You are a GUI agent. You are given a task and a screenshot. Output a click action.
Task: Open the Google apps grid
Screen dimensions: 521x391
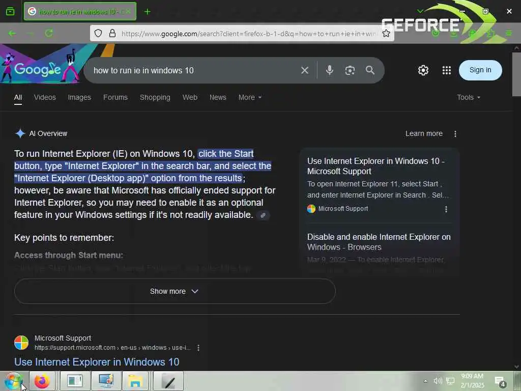click(447, 70)
